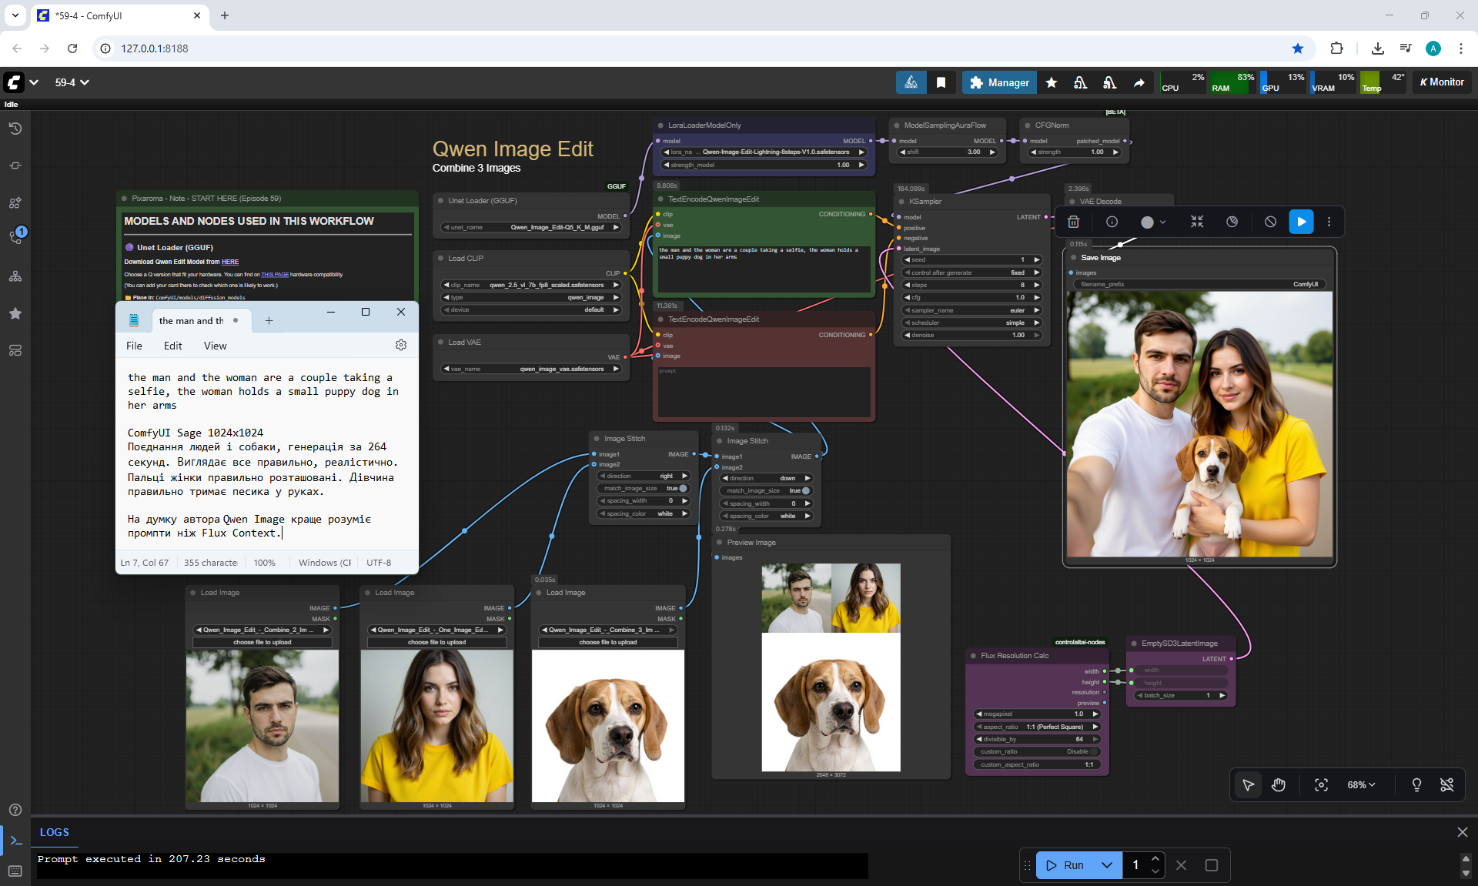Click the delete trash icon in node toolbar

click(x=1073, y=222)
